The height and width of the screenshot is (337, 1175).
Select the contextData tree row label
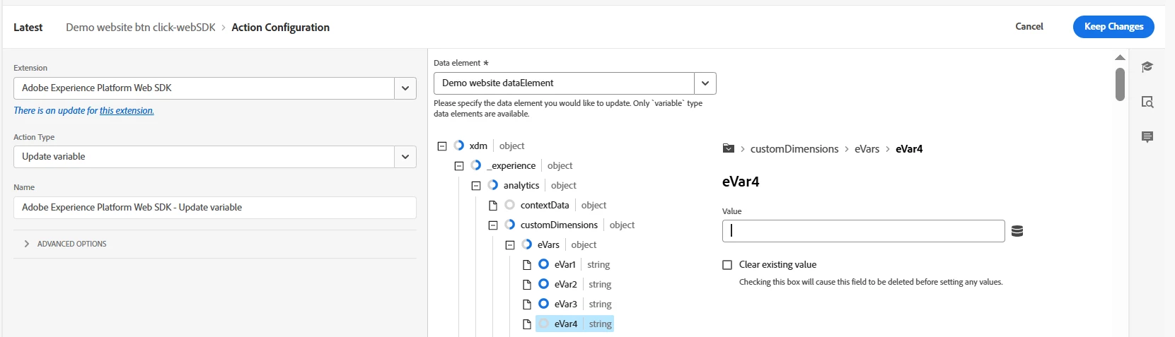pos(545,205)
